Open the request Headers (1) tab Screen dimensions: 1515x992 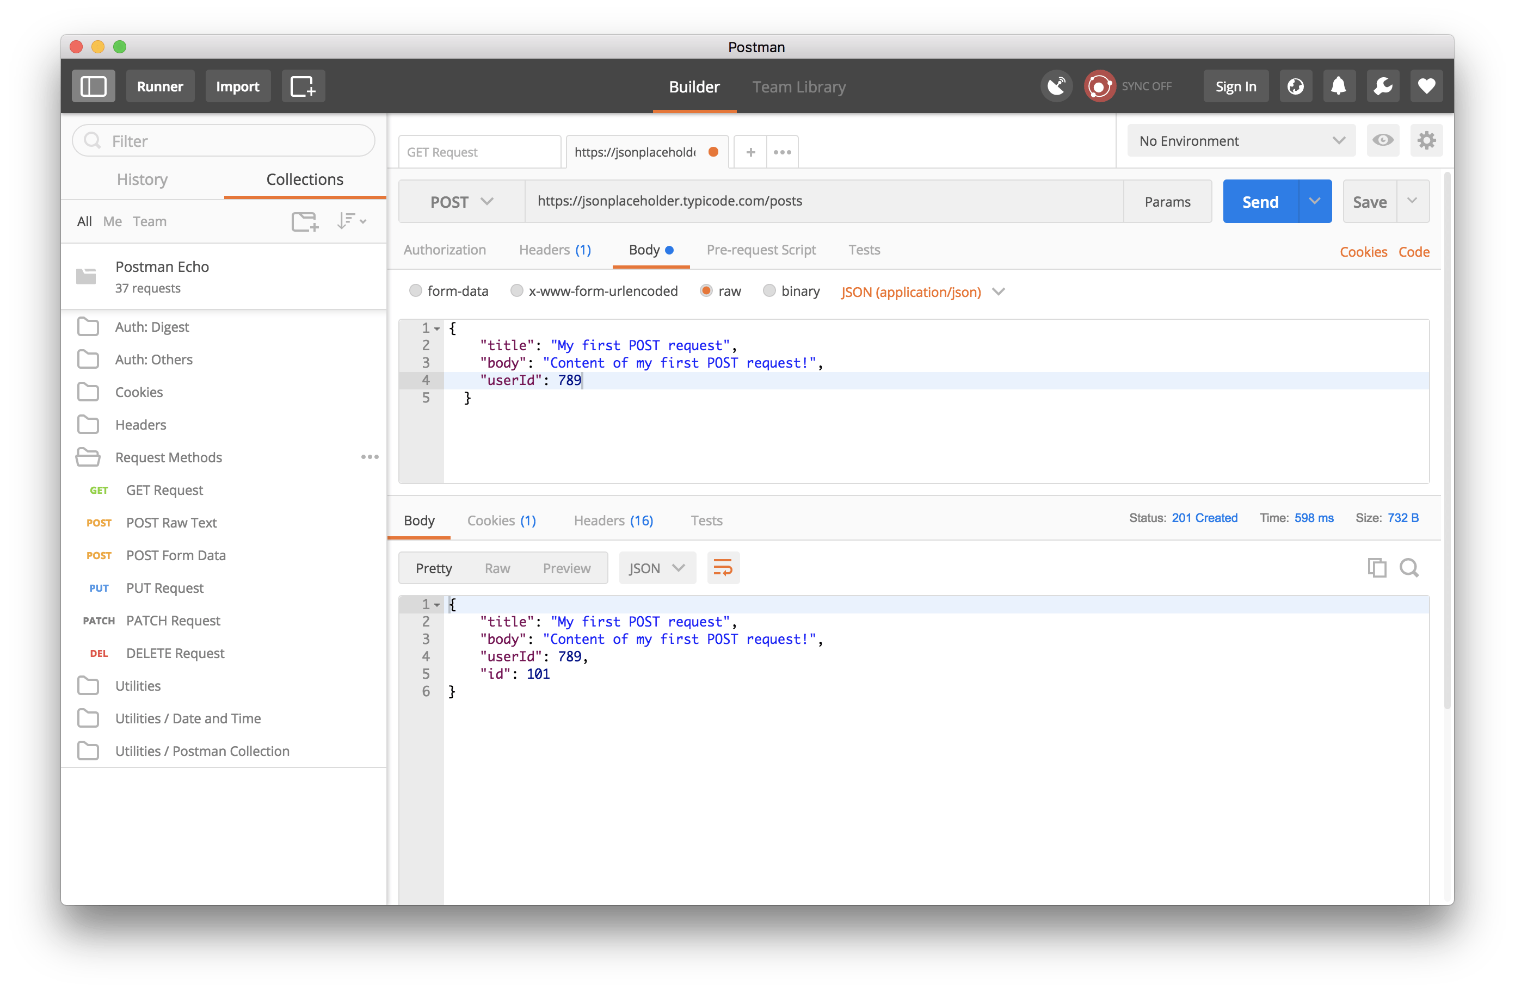point(555,250)
